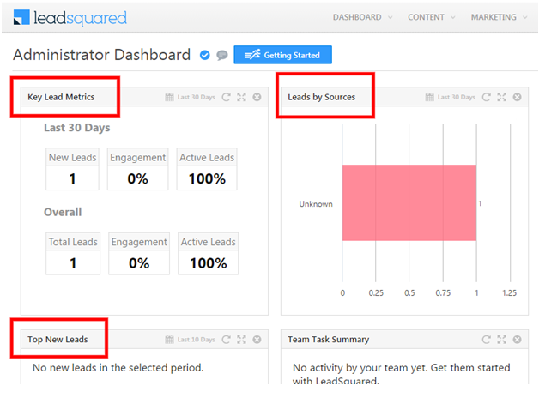Refresh the Leads by Sources widget
Viewport: 539px width, 410px height.
(x=486, y=97)
